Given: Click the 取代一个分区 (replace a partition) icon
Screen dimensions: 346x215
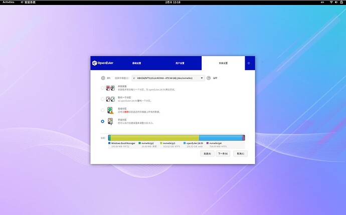Looking at the screenshot, I should [x=110, y=99].
